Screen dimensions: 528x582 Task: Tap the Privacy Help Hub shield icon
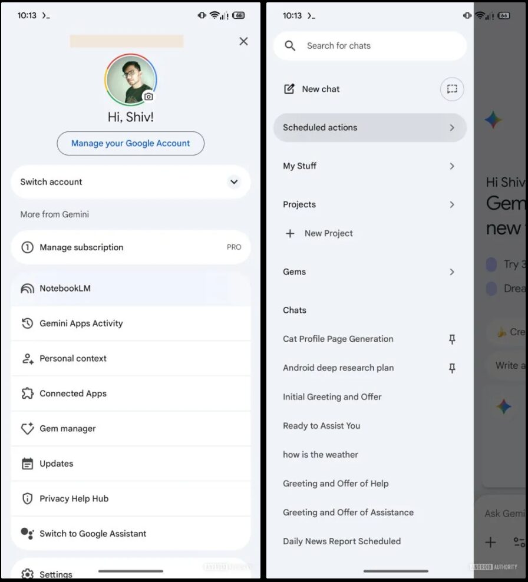point(27,499)
